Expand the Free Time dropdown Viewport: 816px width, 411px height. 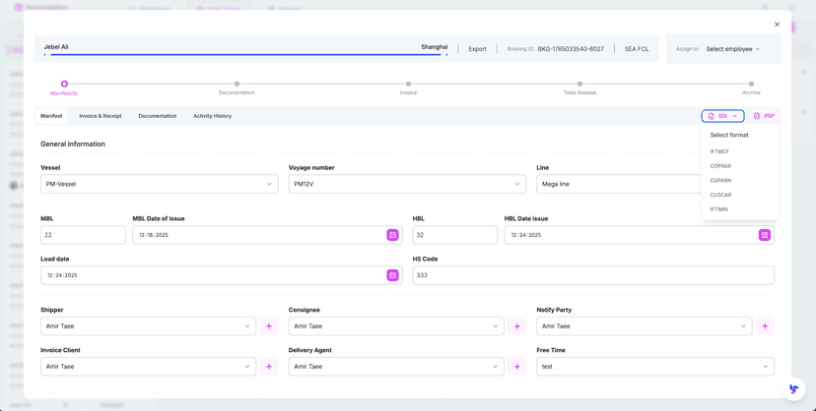[655, 367]
